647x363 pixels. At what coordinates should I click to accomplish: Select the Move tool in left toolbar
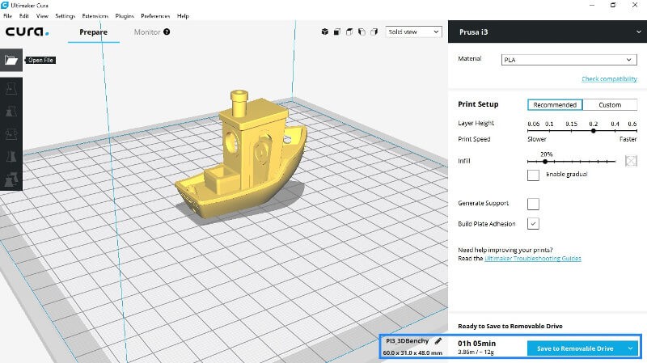(11, 87)
